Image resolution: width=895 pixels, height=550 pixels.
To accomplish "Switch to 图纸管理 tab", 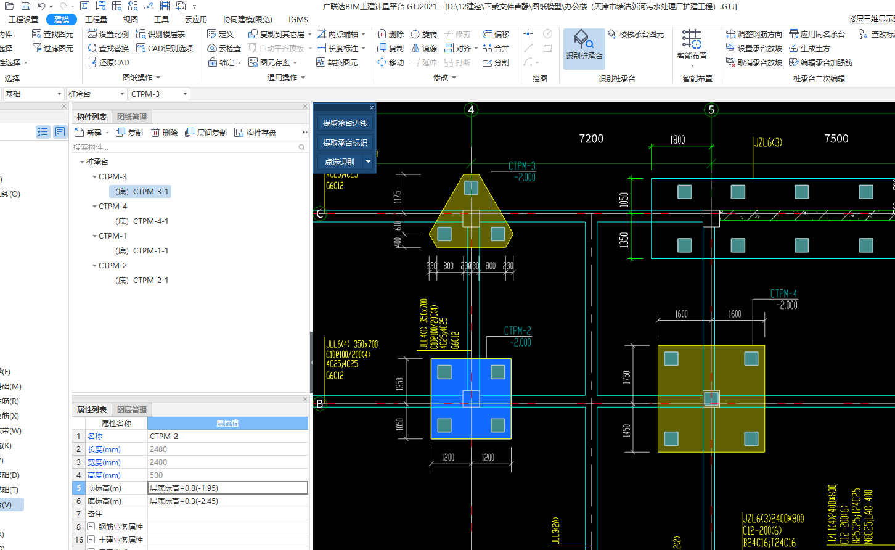I will pyautogui.click(x=132, y=117).
